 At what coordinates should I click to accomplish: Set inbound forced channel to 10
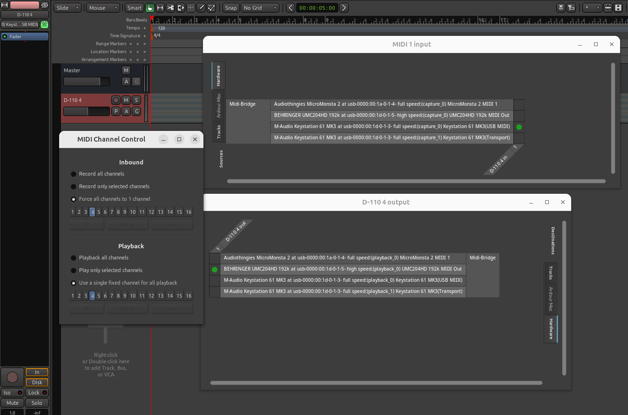tap(133, 212)
